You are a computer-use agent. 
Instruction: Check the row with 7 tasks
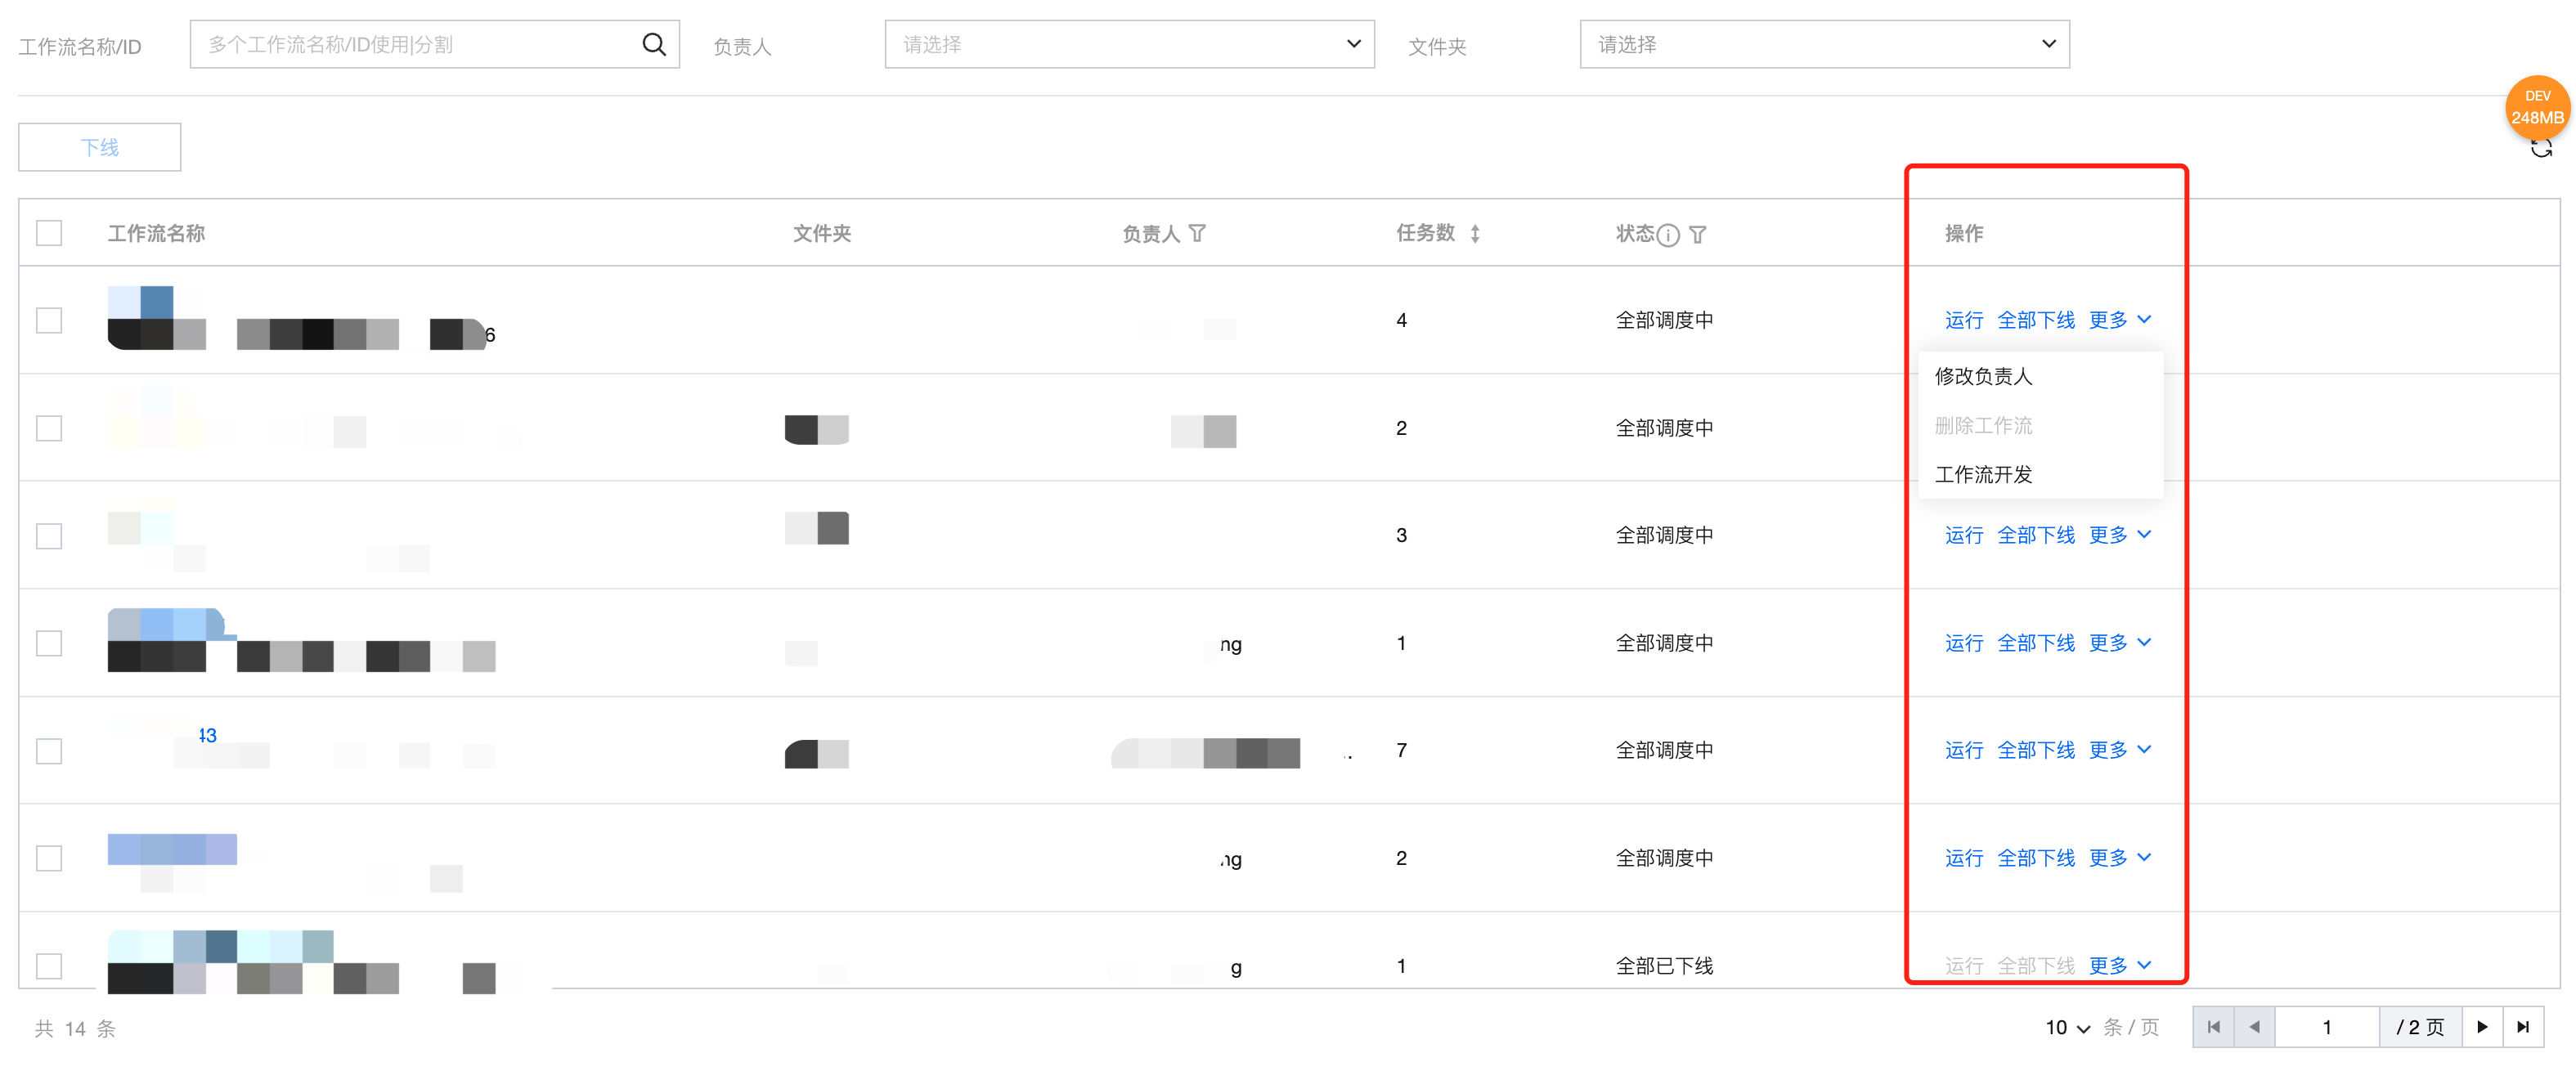click(x=49, y=751)
